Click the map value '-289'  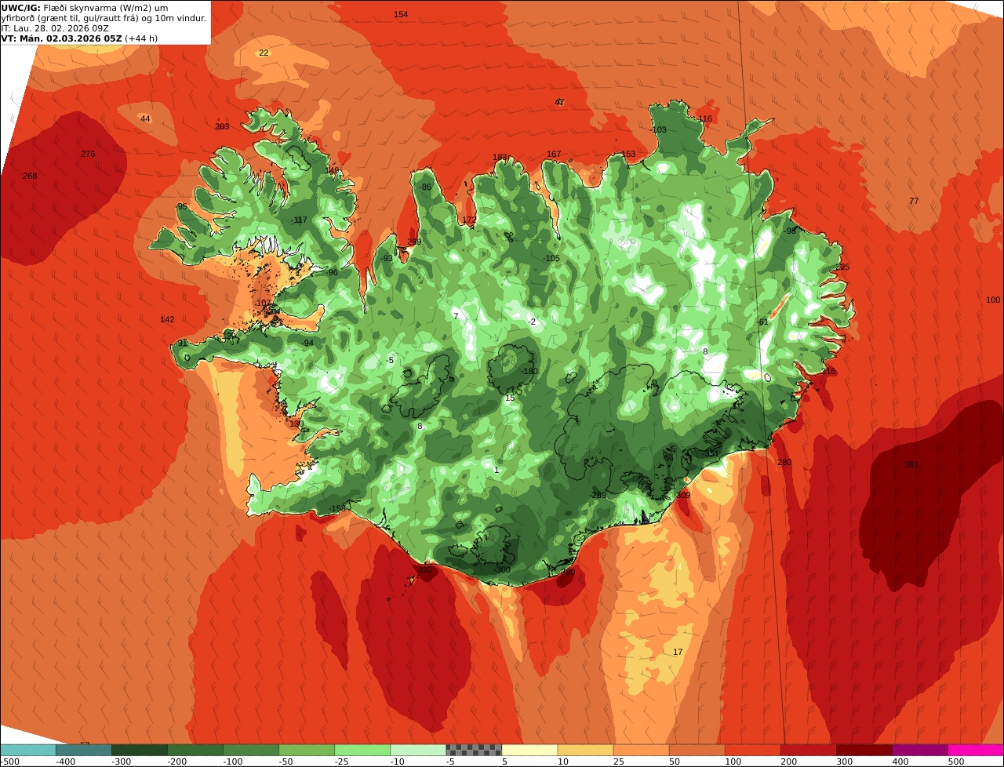(x=598, y=495)
